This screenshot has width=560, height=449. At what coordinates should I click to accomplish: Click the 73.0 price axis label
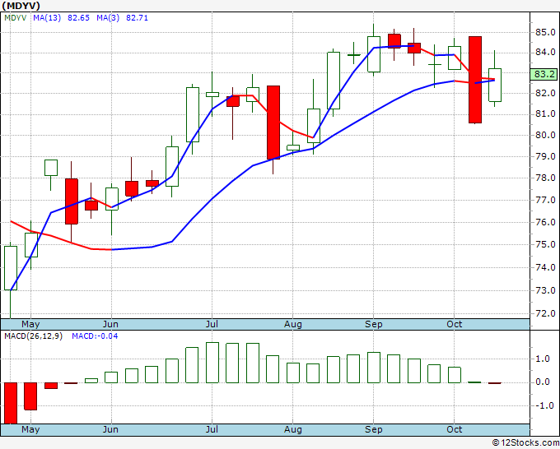coord(545,290)
